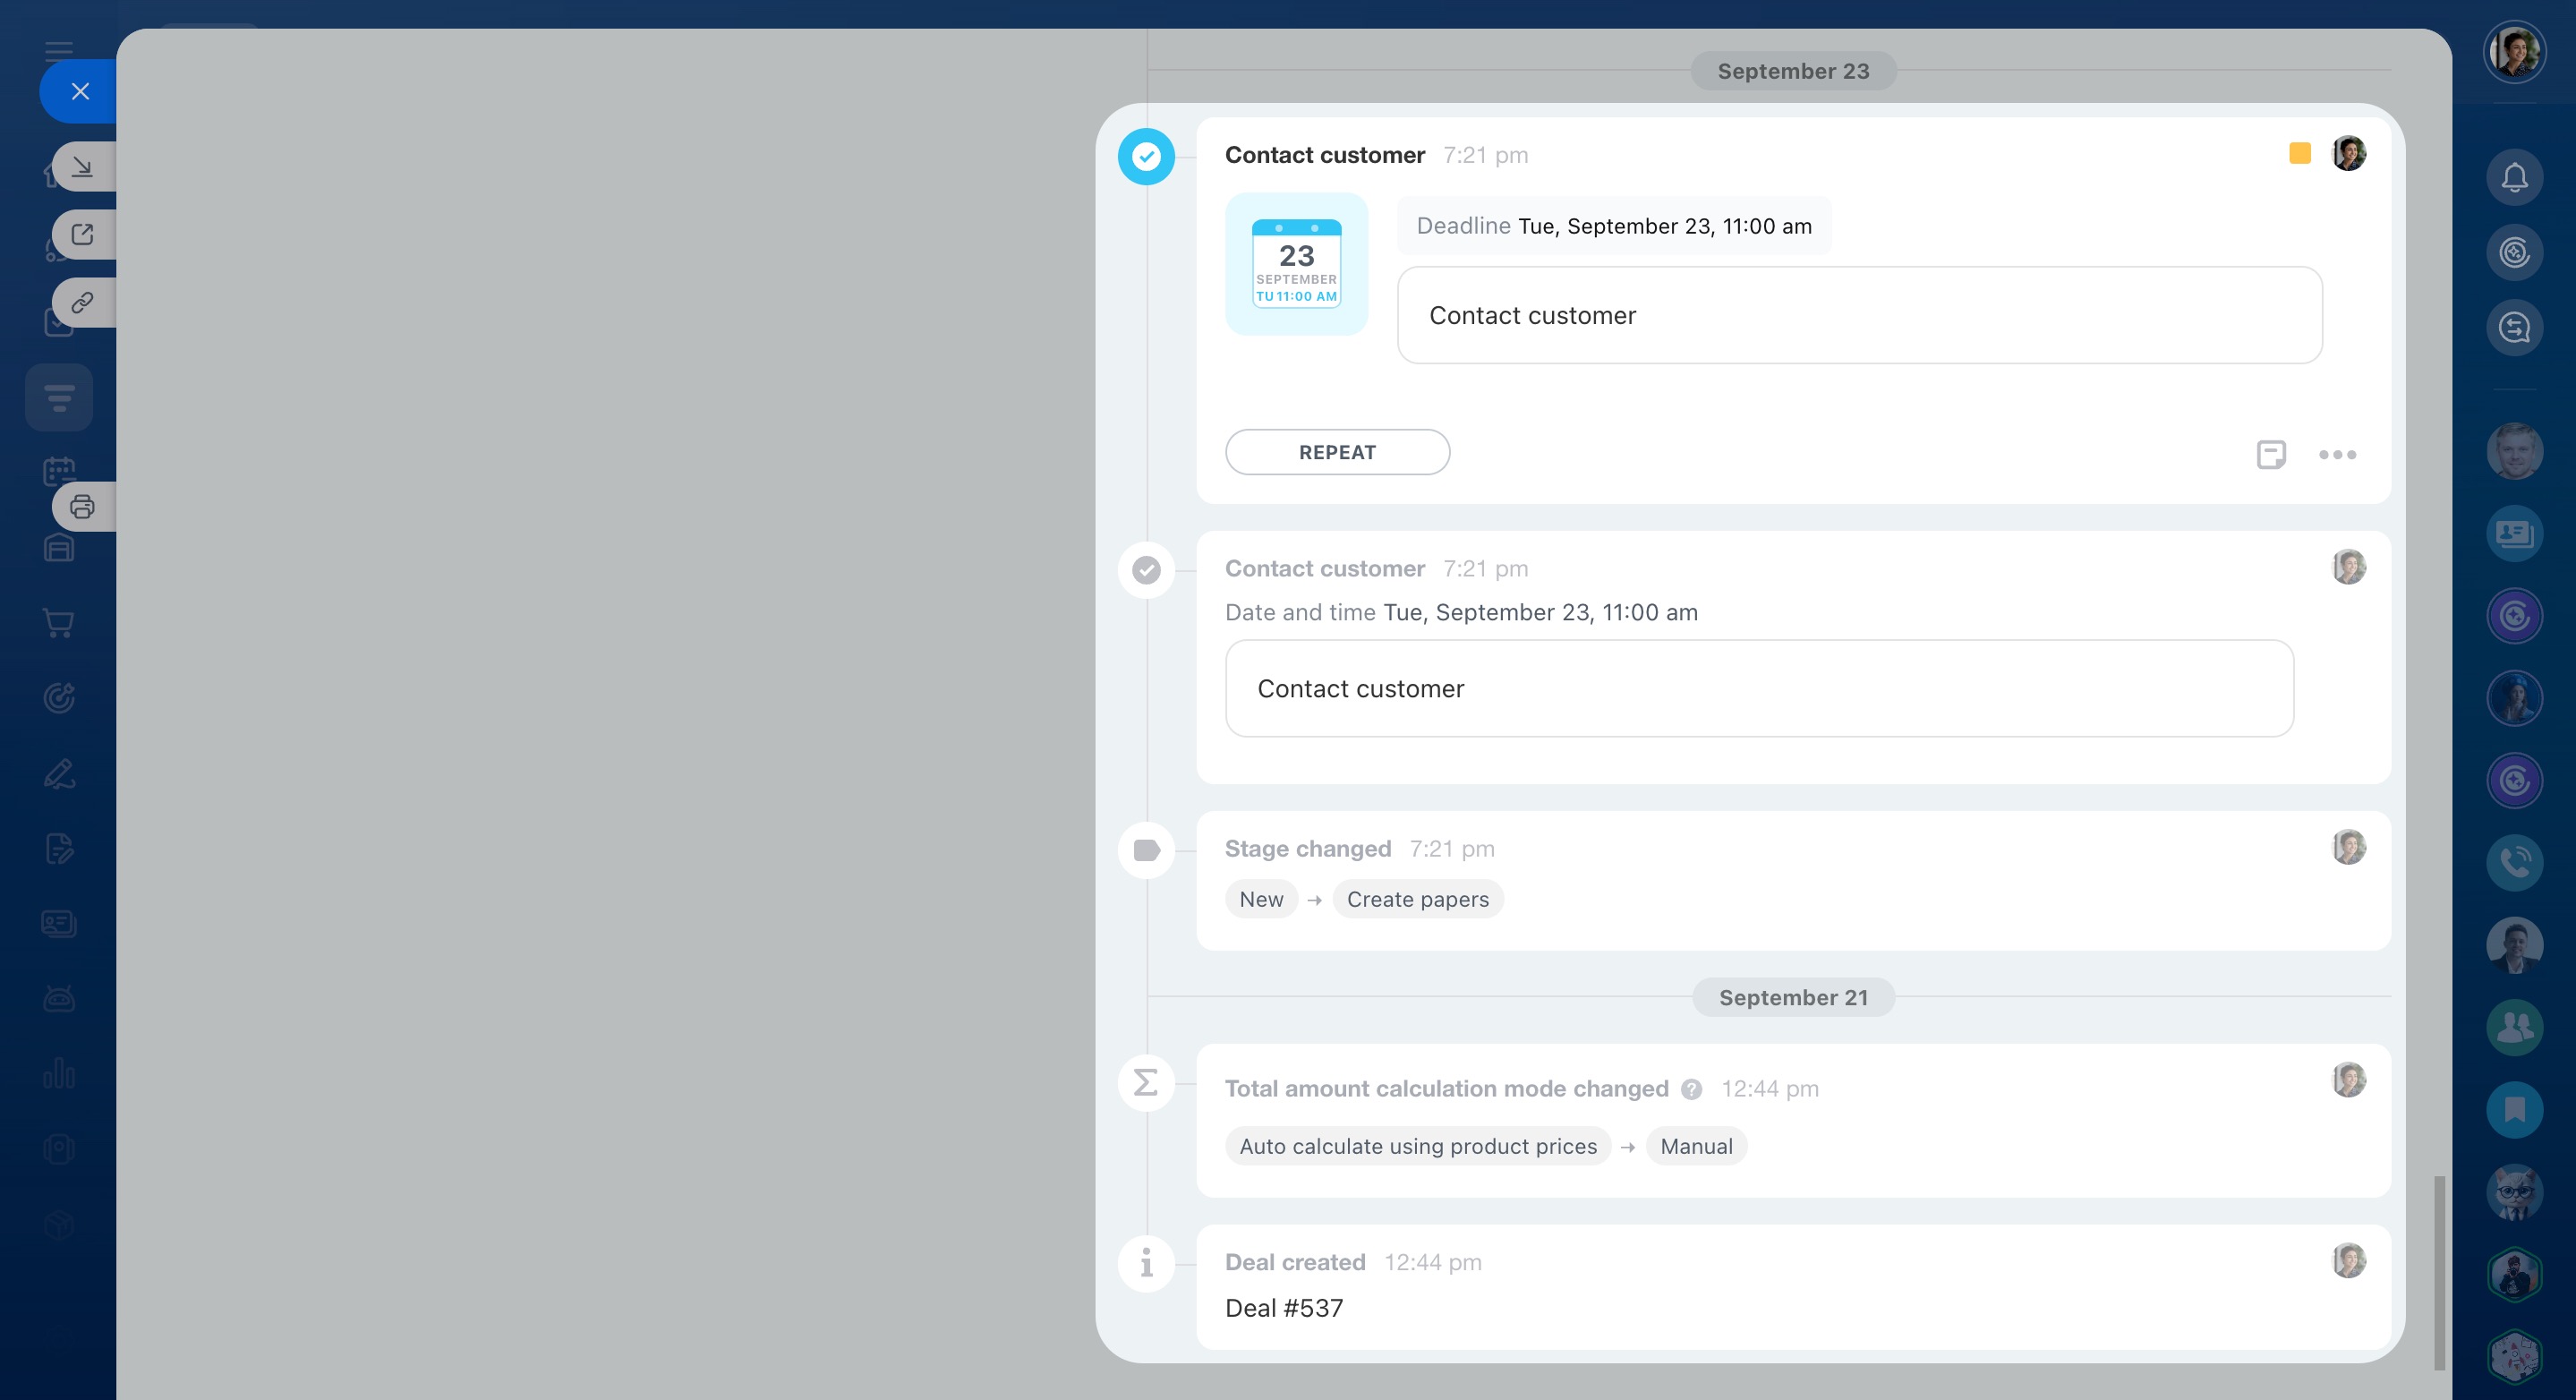Click grey checkmark on logged Contact customer entry

(1146, 570)
